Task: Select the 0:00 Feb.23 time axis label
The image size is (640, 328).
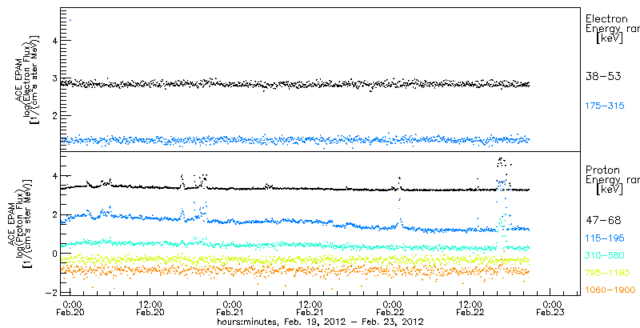Action: coord(552,309)
